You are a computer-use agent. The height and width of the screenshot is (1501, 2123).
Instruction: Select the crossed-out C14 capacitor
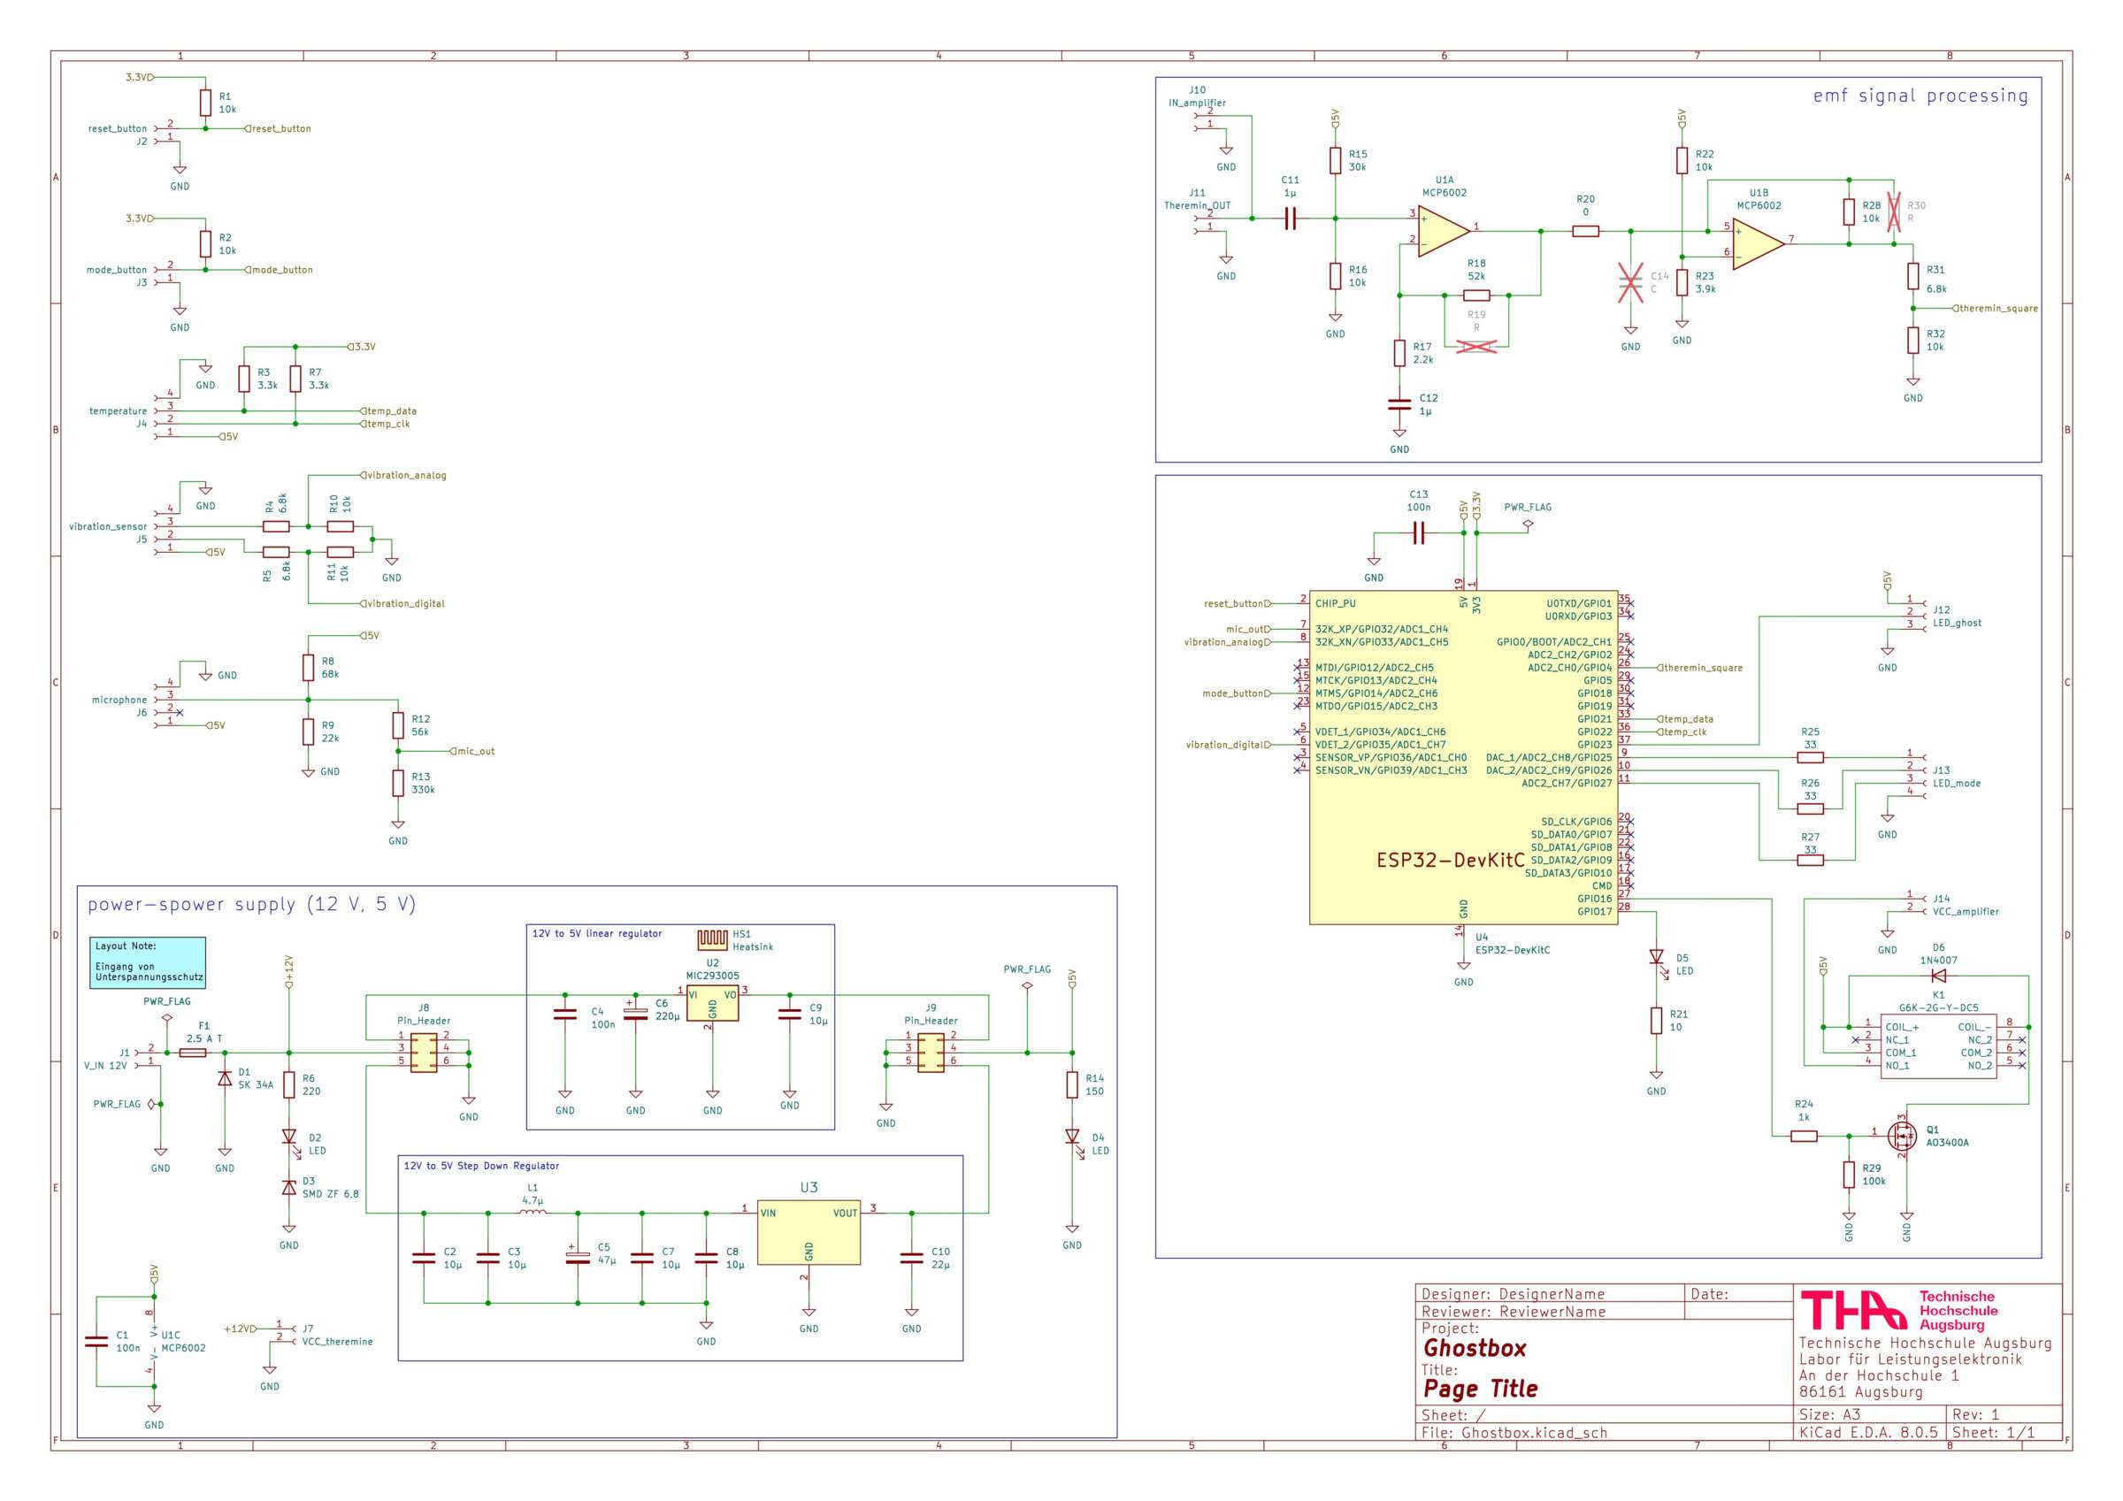click(x=1630, y=282)
